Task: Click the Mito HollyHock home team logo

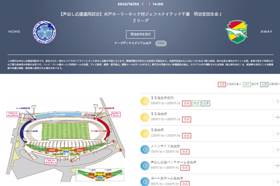Action: coord(44,32)
